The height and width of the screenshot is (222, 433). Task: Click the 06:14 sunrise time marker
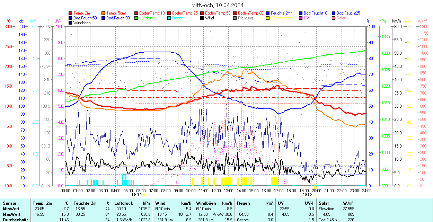pos(136,195)
